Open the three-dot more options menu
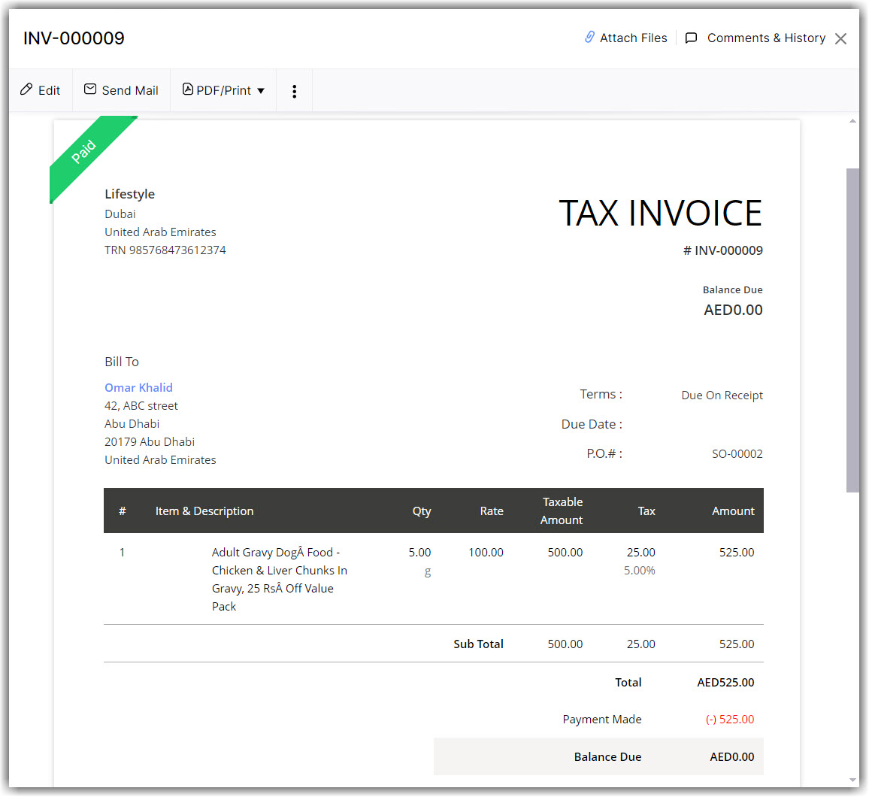 pos(294,91)
